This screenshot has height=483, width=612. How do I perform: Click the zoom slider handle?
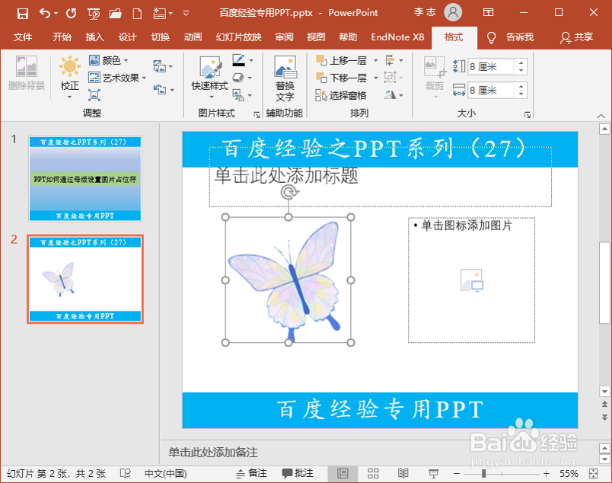point(484,474)
